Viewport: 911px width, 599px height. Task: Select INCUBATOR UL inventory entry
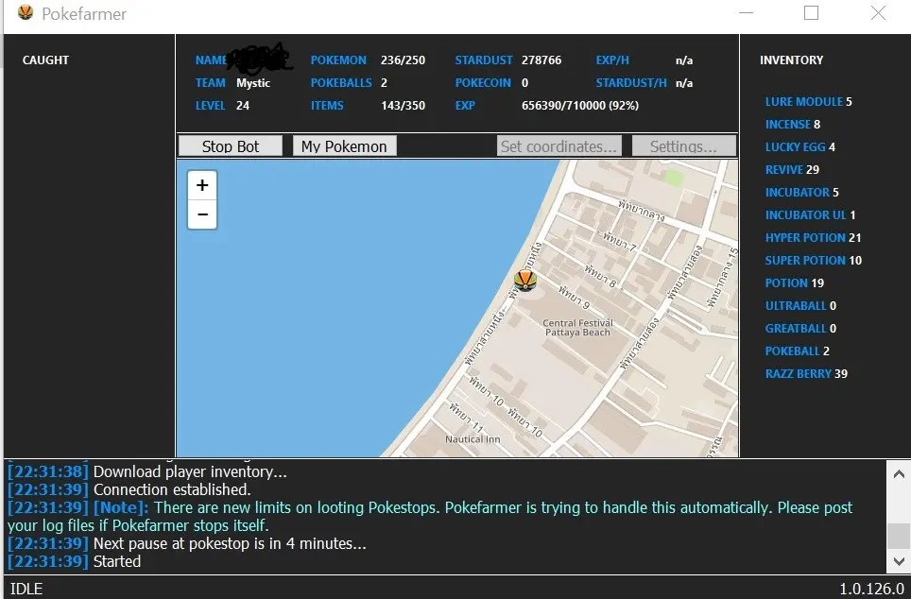pyautogui.click(x=810, y=215)
